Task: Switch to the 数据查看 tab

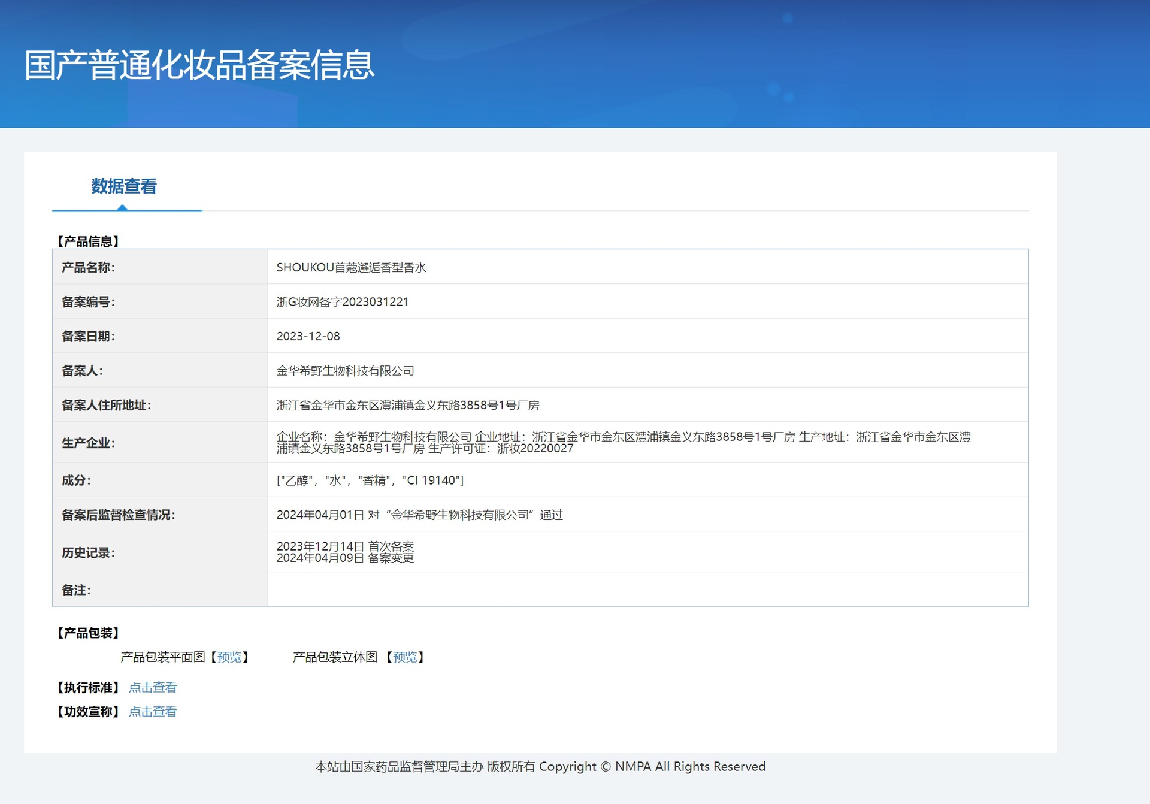Action: [x=123, y=188]
